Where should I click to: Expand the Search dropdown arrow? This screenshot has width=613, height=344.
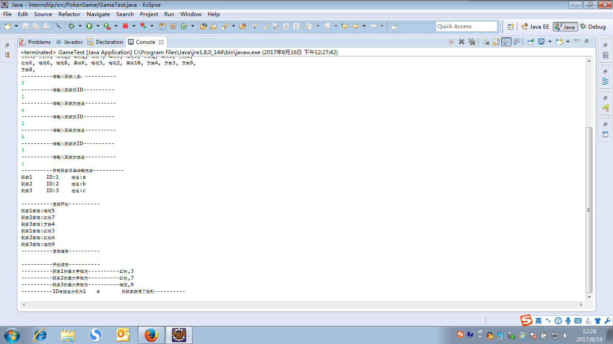pos(233,26)
